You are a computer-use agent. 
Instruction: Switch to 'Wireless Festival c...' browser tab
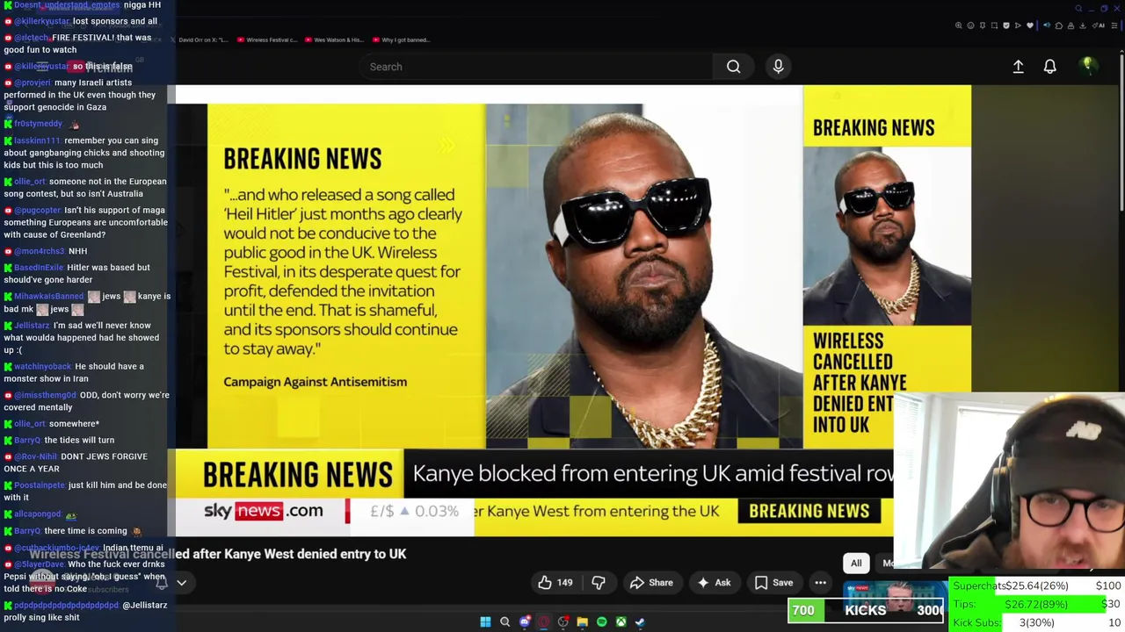tap(267, 39)
